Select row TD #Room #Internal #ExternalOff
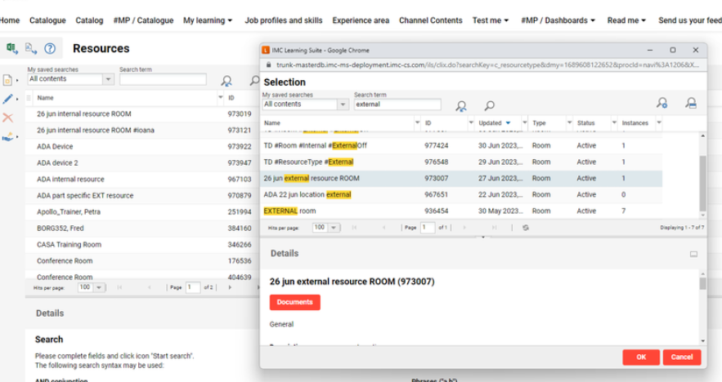 (x=461, y=146)
